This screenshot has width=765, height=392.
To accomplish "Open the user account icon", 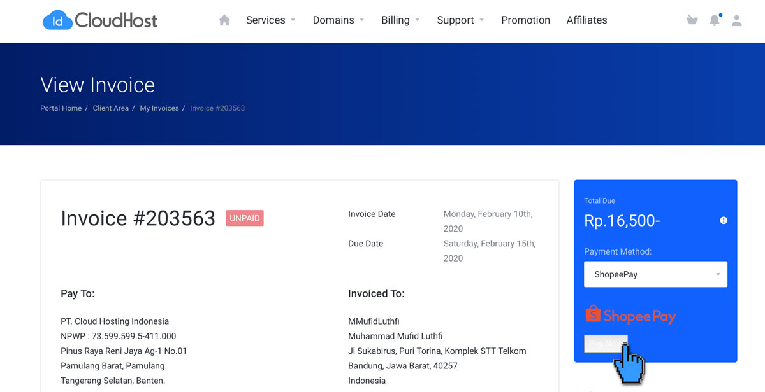I will pos(736,20).
